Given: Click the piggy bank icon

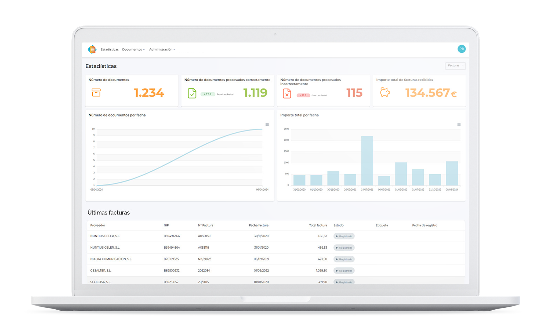Looking at the screenshot, I should tap(385, 92).
